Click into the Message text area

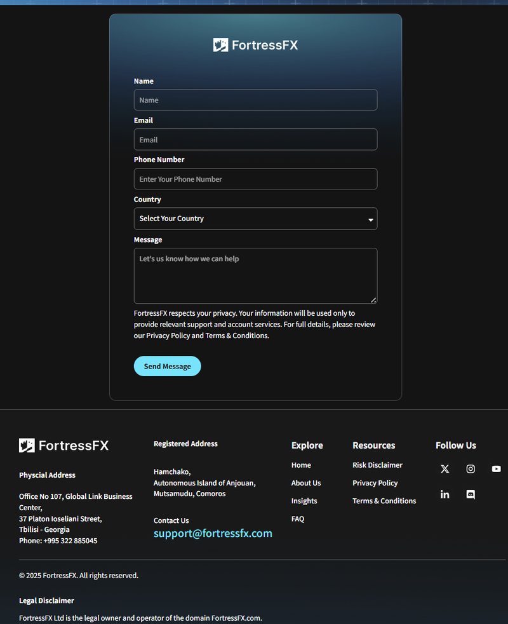pyautogui.click(x=255, y=276)
